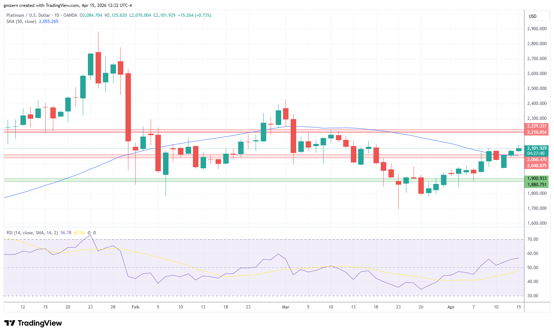Select the 2,229.331 resistance price label

point(536,126)
